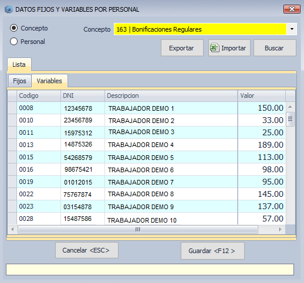Click the horizontal scrollbar thumb under the table
Image resolution: width=304 pixels, height=283 pixels.
pyautogui.click(x=138, y=230)
